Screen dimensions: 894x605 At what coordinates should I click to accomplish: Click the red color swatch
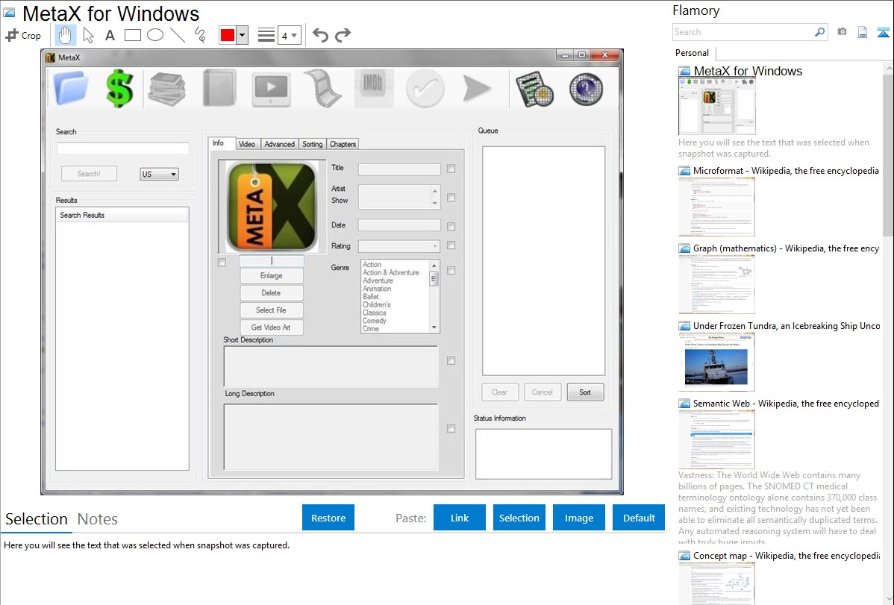point(228,35)
